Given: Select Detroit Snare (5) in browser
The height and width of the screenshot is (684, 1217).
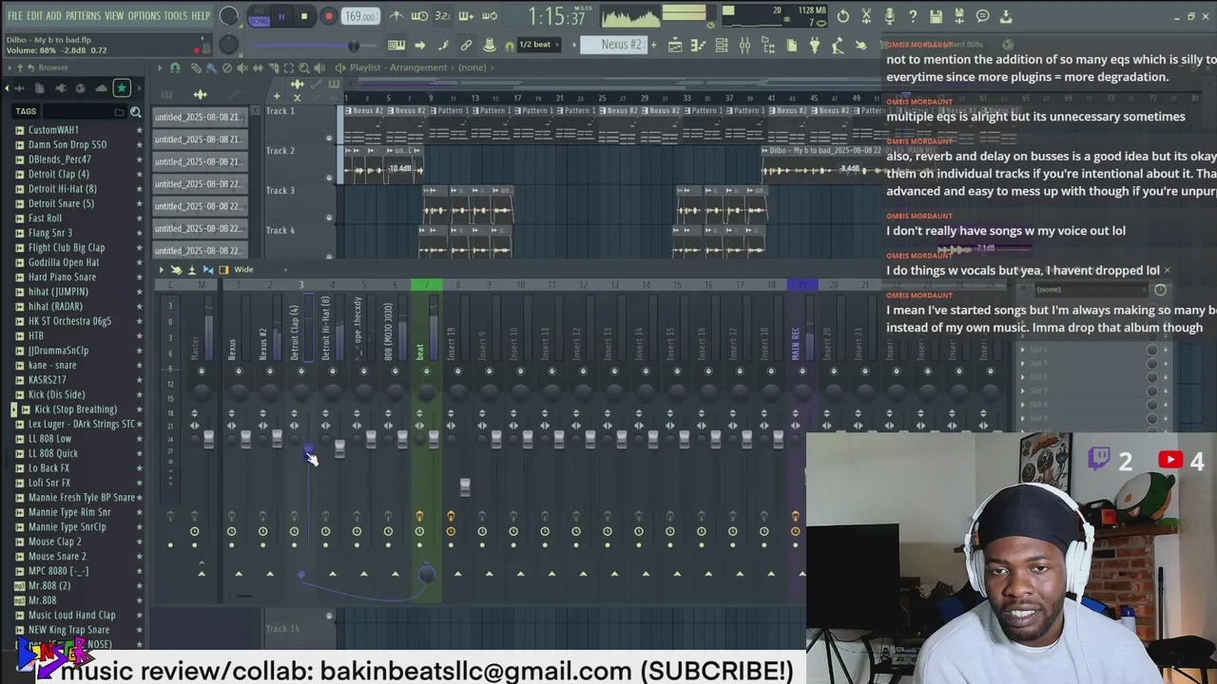Looking at the screenshot, I should [61, 203].
